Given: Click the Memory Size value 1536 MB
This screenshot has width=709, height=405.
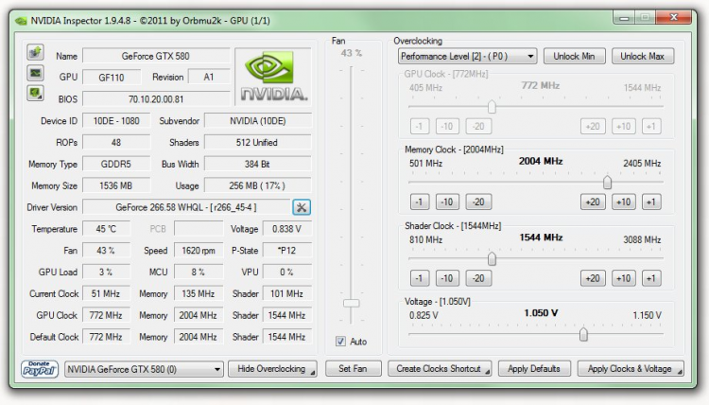Looking at the screenshot, I should 116,185.
